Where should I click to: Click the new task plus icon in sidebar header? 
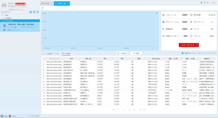pyautogui.click(x=34, y=12)
